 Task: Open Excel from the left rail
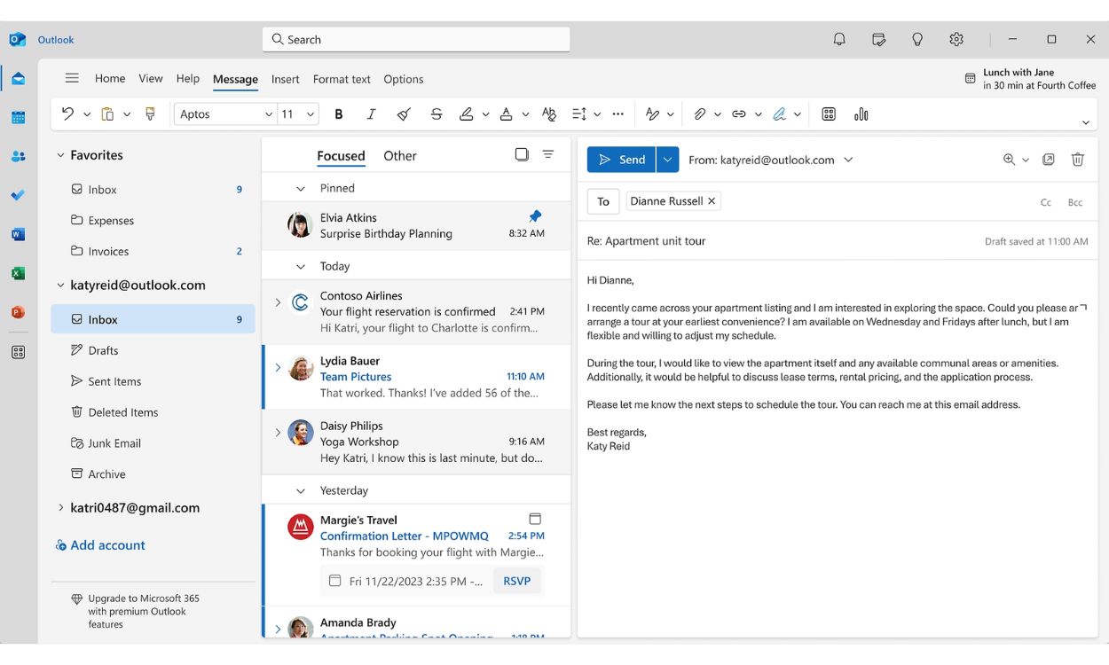point(18,273)
